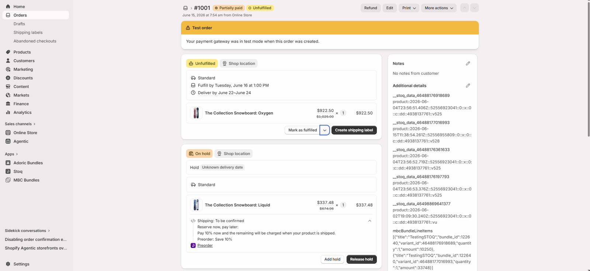Click the Products tag icon
This screenshot has height=271, width=590.
point(8,52)
